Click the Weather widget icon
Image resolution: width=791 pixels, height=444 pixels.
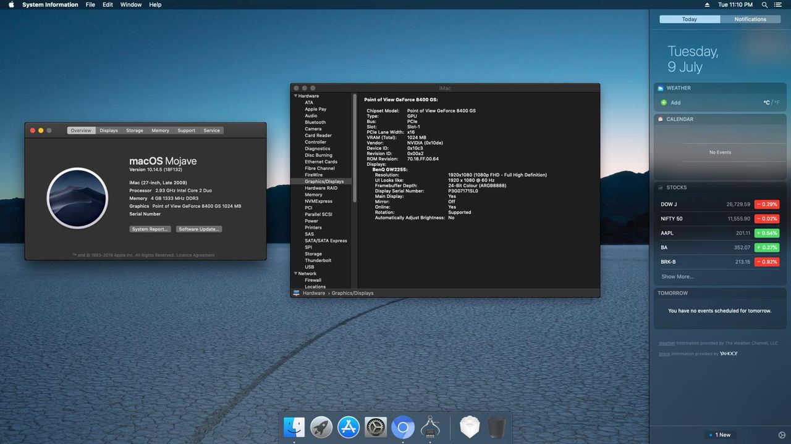click(x=661, y=88)
